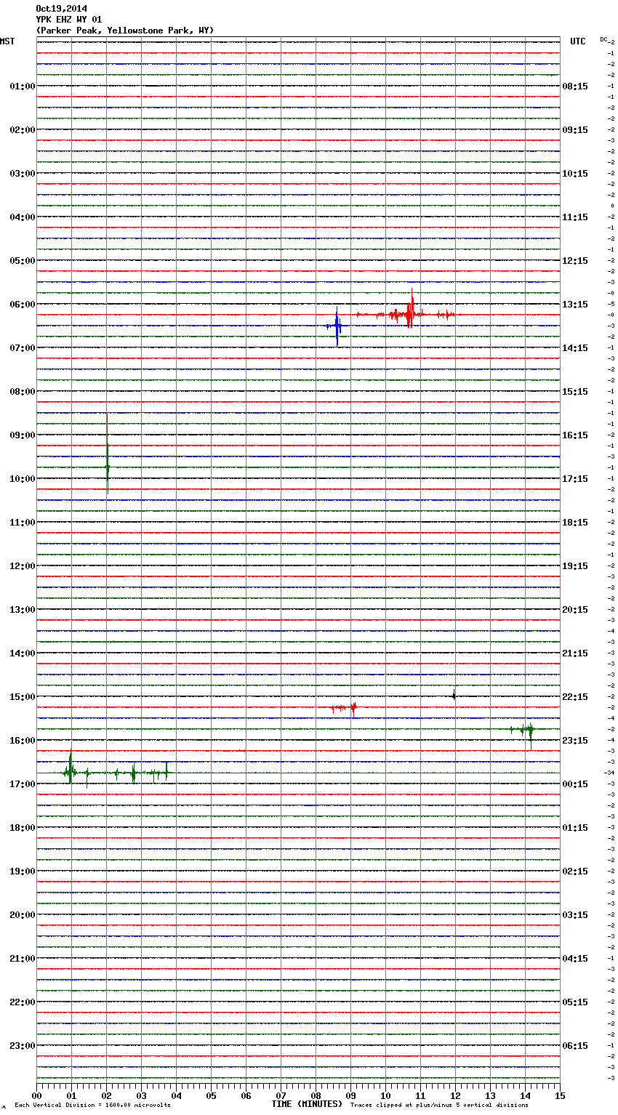Click the traces clipped footer note
The width and height of the screenshot is (618, 1115).
click(x=439, y=1106)
